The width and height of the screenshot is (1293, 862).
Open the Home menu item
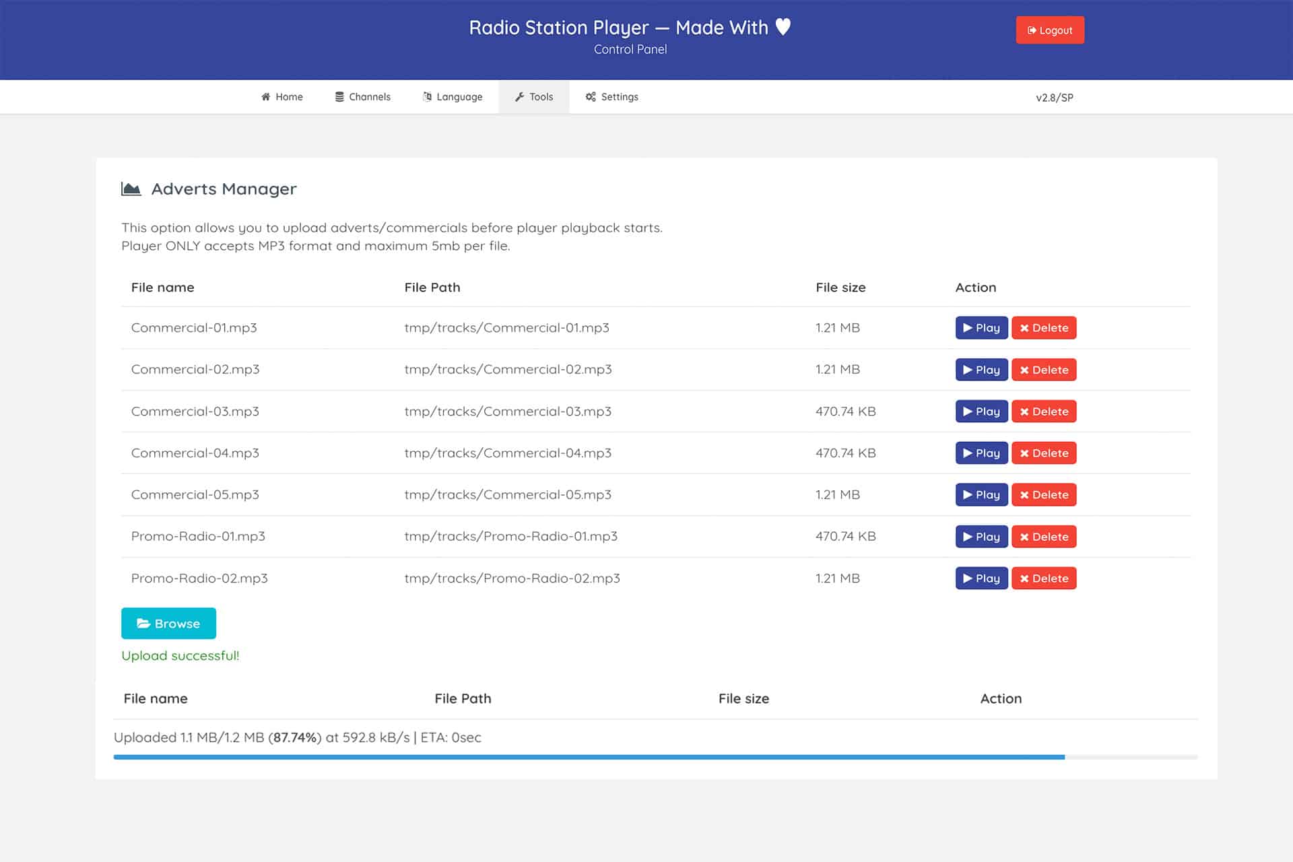click(282, 97)
